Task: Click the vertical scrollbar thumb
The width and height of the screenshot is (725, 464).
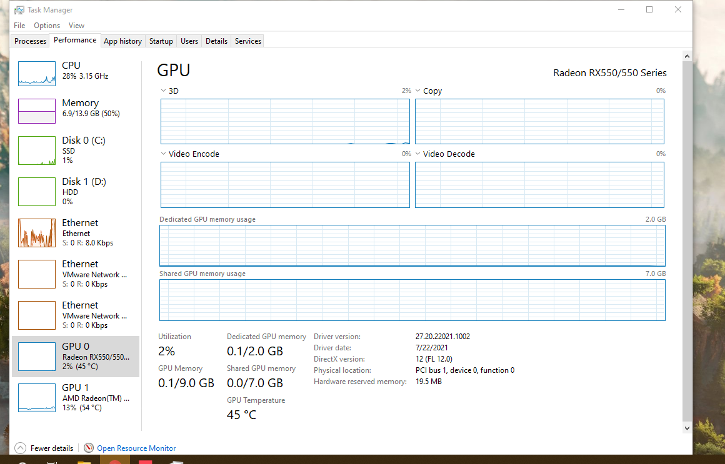Action: (x=687, y=241)
